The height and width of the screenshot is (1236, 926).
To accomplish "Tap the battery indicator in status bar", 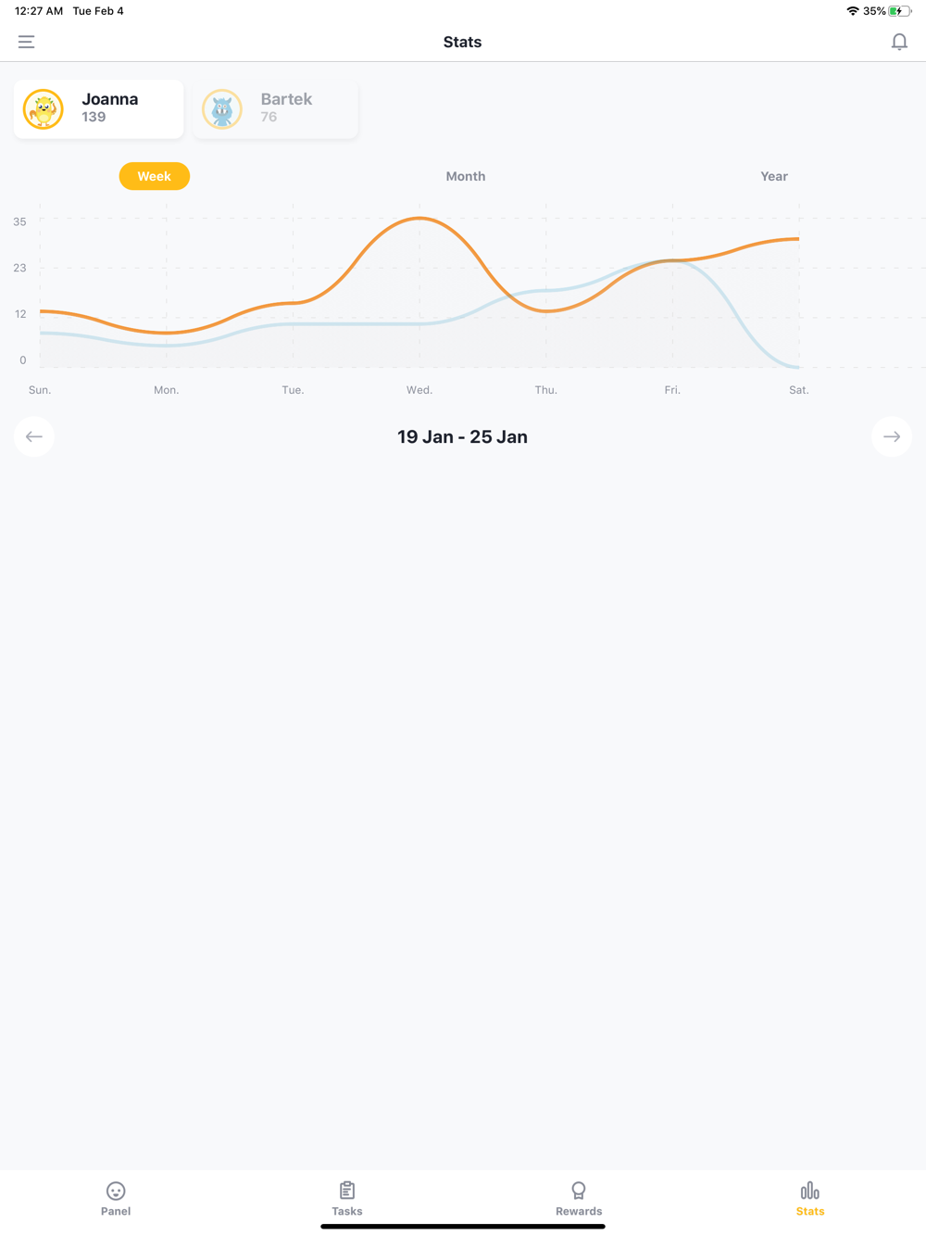I will 900,11.
